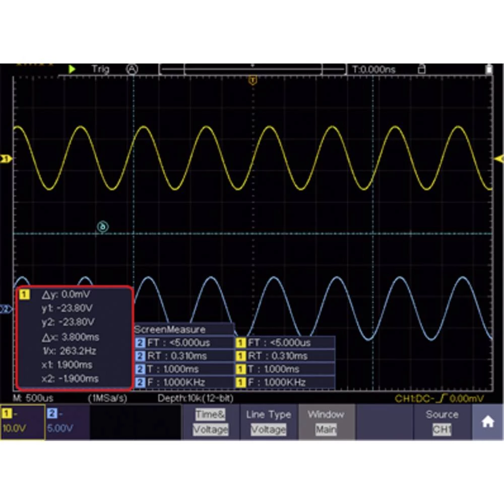The height and width of the screenshot is (504, 504).
Task: Click the horizontal waveform position bar
Action: pos(252,70)
